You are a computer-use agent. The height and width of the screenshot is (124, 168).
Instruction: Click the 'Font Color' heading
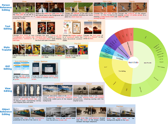pyautogui.click(x=92, y=21)
